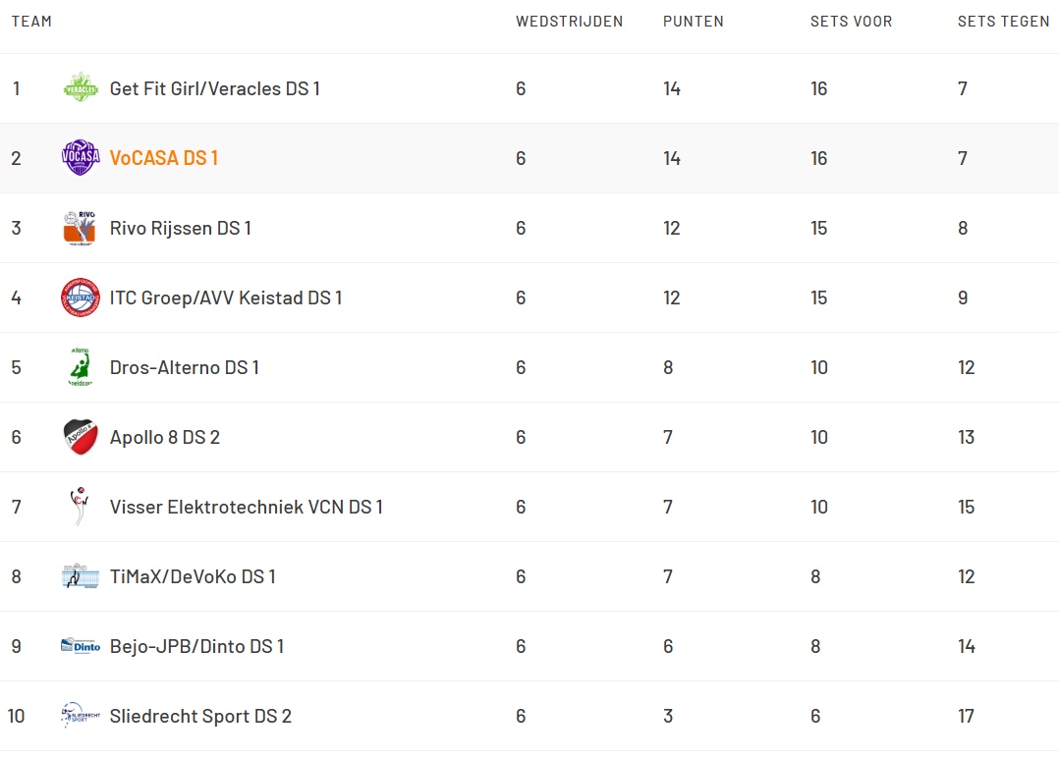The image size is (1059, 758).
Task: Click the TiMaX/DeVoKo team logo
Action: click(x=81, y=576)
